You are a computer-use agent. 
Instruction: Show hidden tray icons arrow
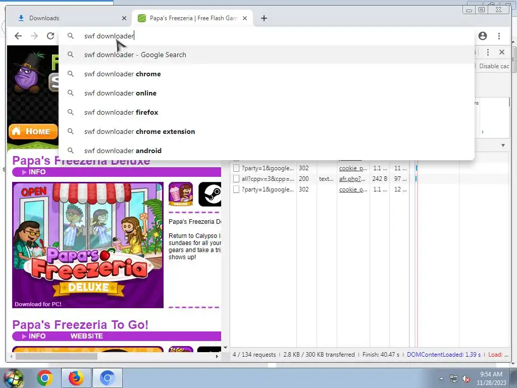(441, 378)
